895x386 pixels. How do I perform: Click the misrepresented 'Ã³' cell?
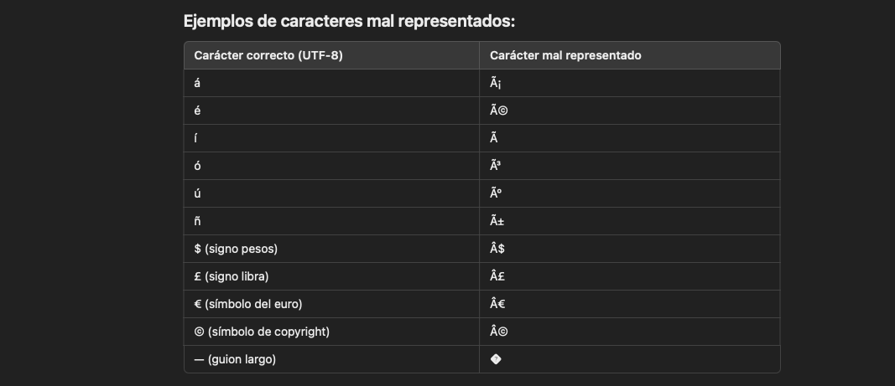(x=630, y=166)
